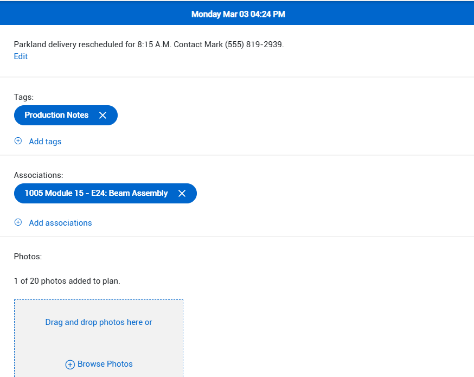474x377 pixels.
Task: Click the Browse Photos link text
Action: coord(105,364)
